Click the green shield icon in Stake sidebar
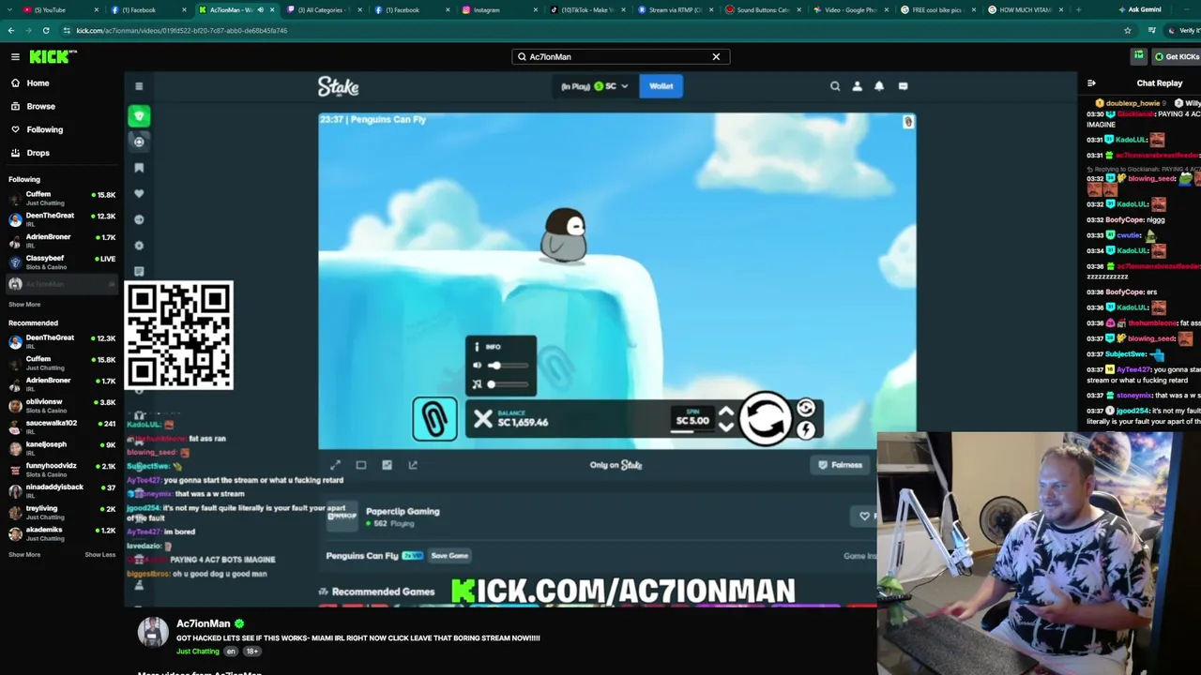This screenshot has height=675, width=1201. (139, 116)
